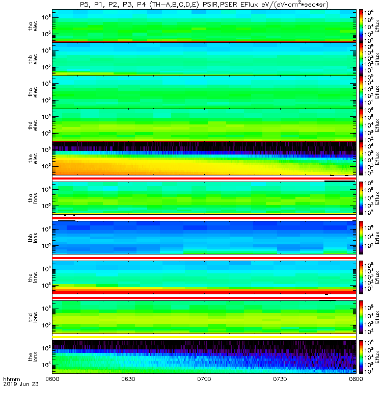Click inside the 'the ions' spectrogram panel

(x=204, y=357)
